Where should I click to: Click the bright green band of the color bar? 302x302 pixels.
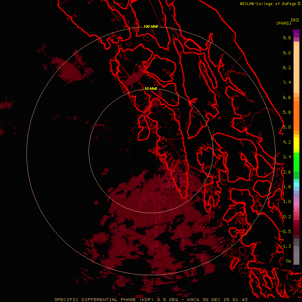pos(296,162)
